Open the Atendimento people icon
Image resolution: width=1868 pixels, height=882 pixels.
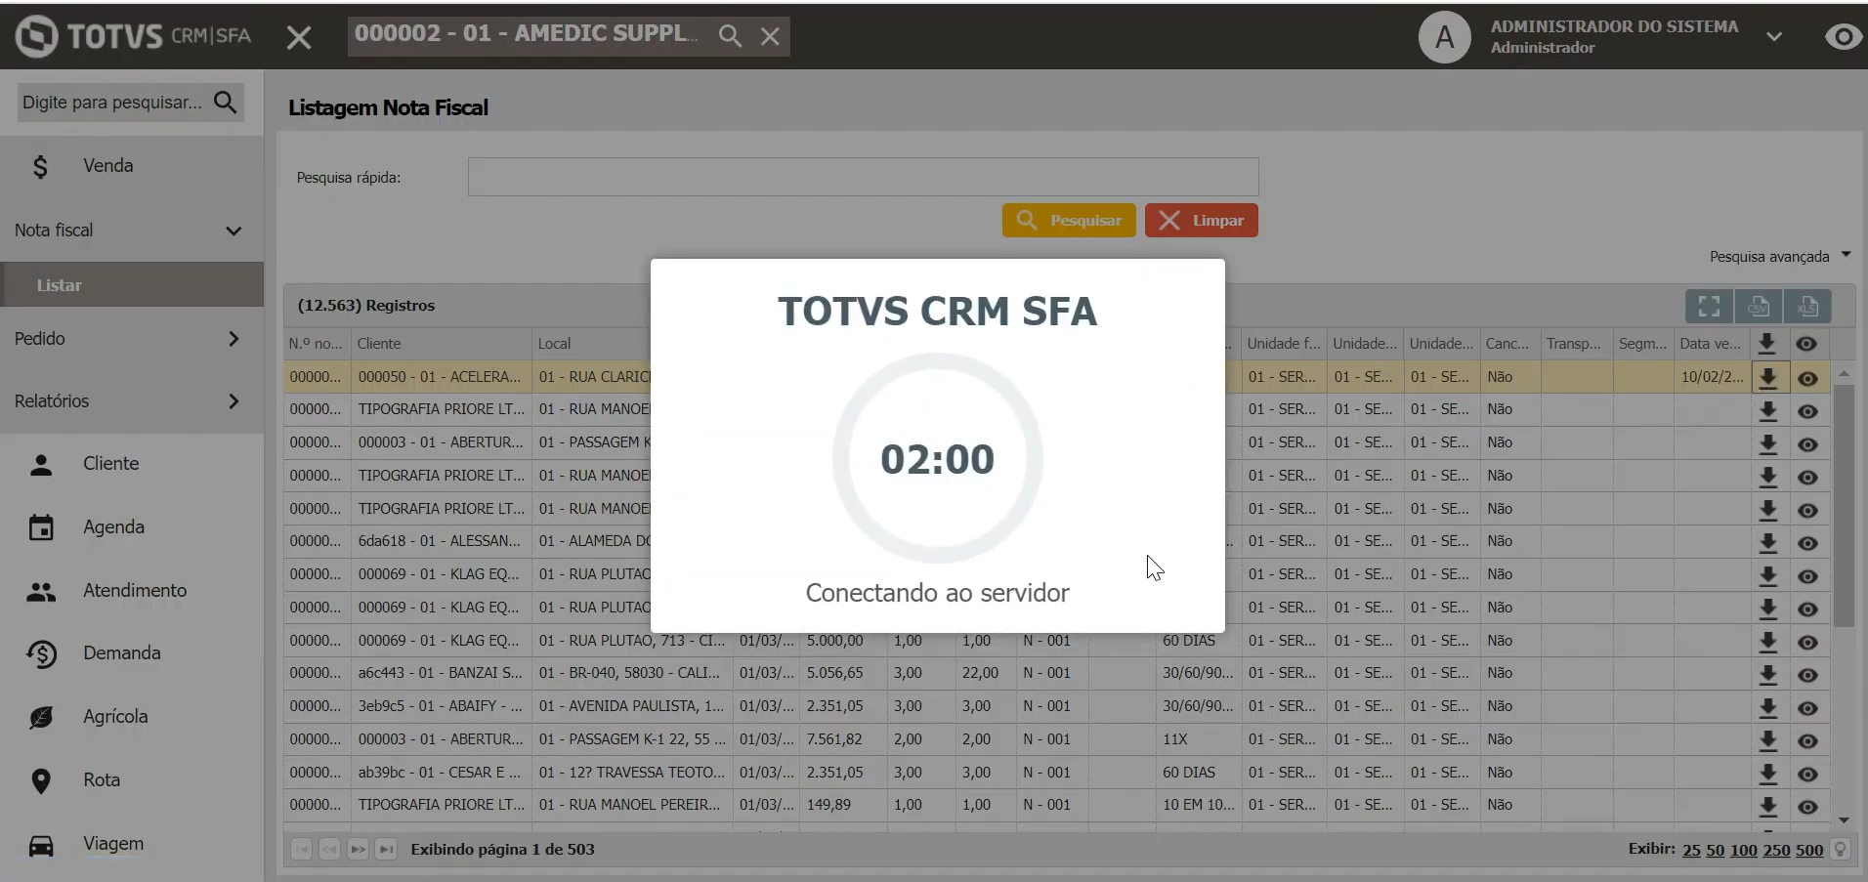pyautogui.click(x=41, y=591)
